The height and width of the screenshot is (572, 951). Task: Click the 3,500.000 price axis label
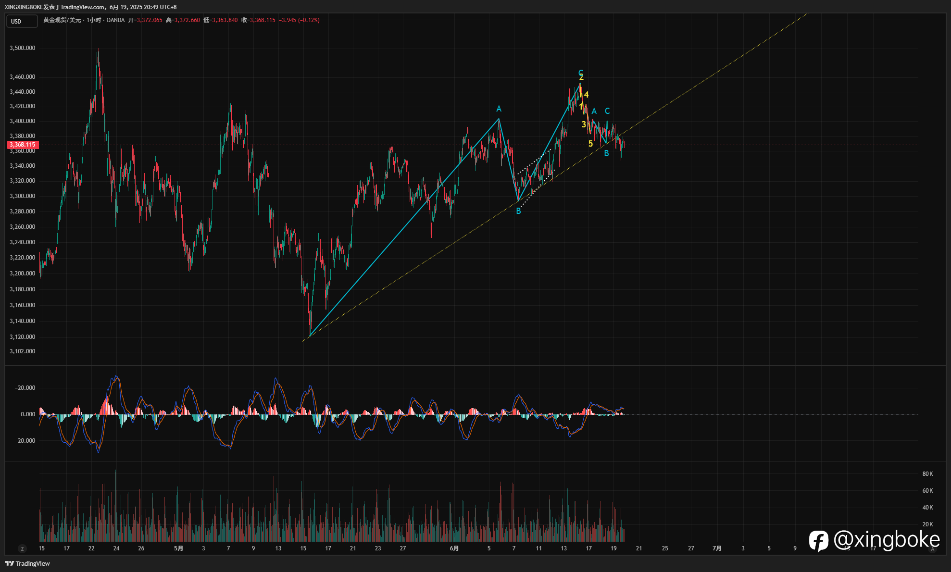23,48
